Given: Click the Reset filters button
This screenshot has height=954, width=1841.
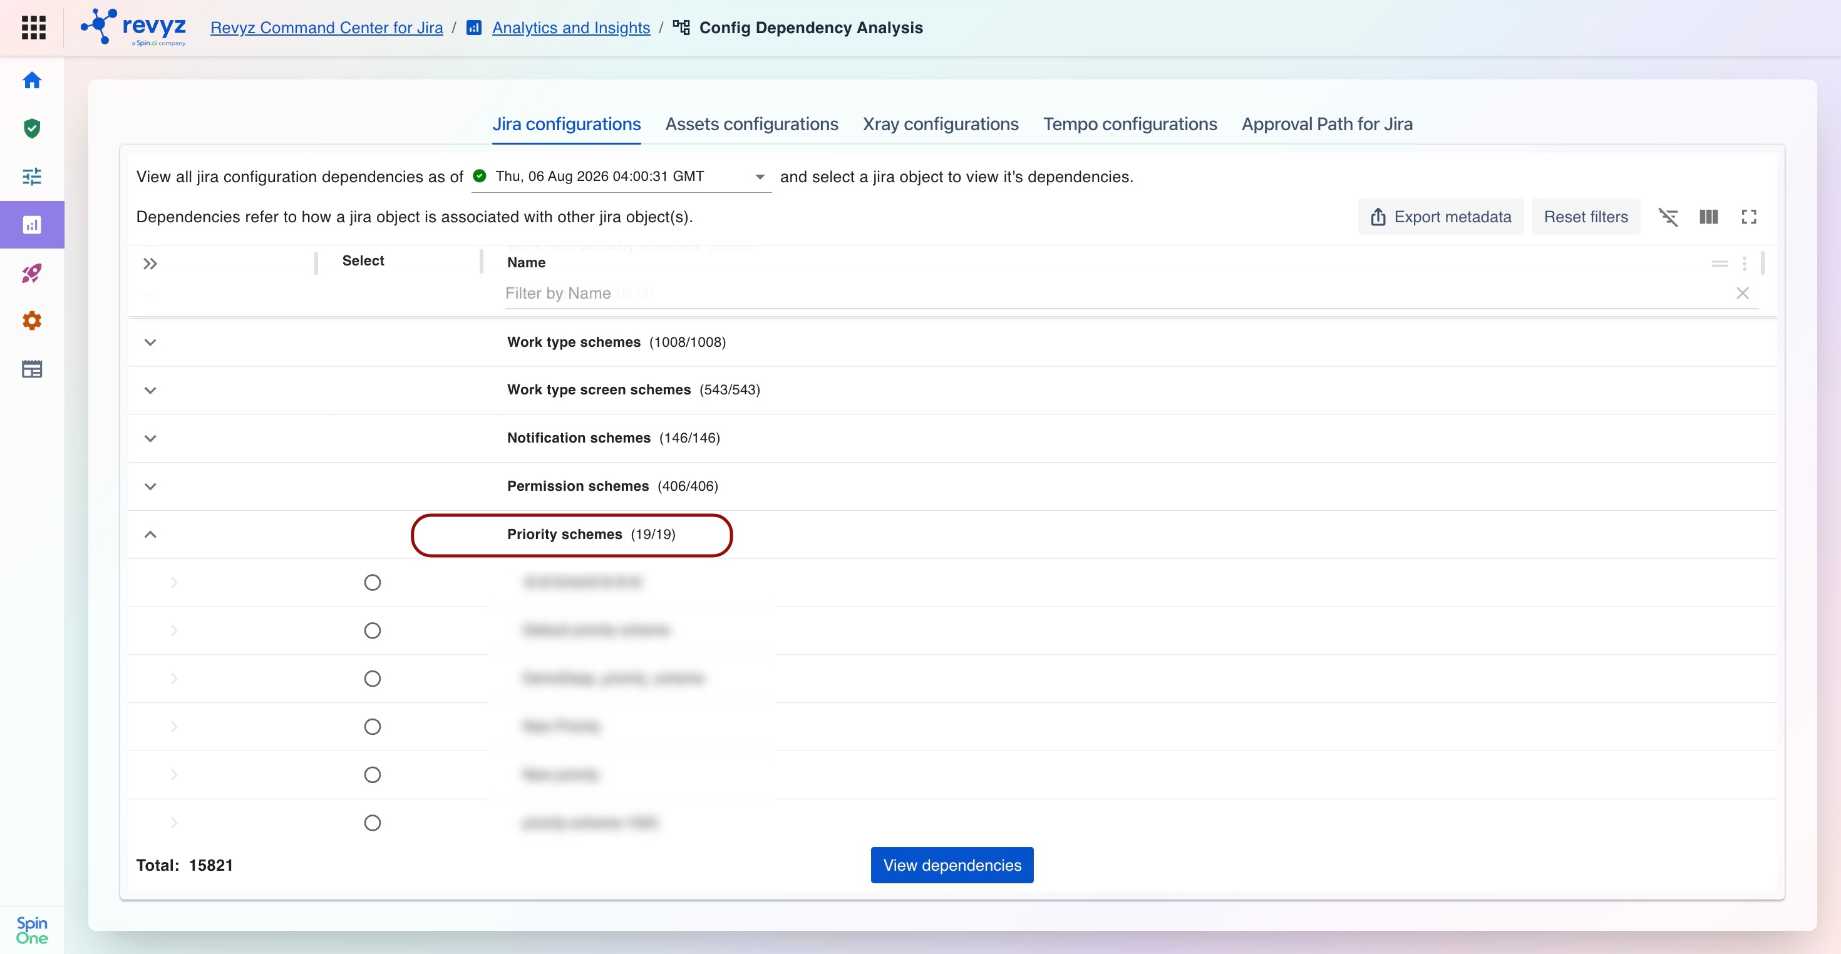Looking at the screenshot, I should [x=1586, y=217].
